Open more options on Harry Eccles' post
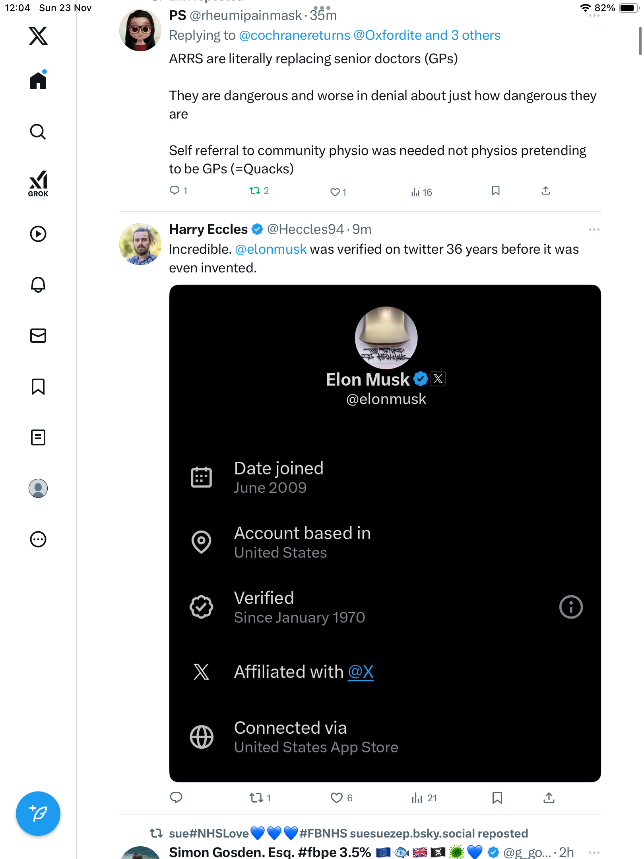This screenshot has height=859, width=644. pyautogui.click(x=594, y=229)
